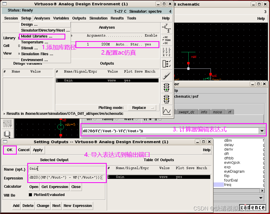The image size is (270, 214).
Task: Click Cancel in Setting Outputs dialog
Action: click(x=24, y=150)
